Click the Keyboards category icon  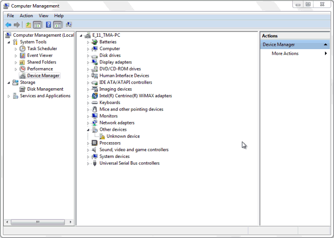pyautogui.click(x=94, y=103)
